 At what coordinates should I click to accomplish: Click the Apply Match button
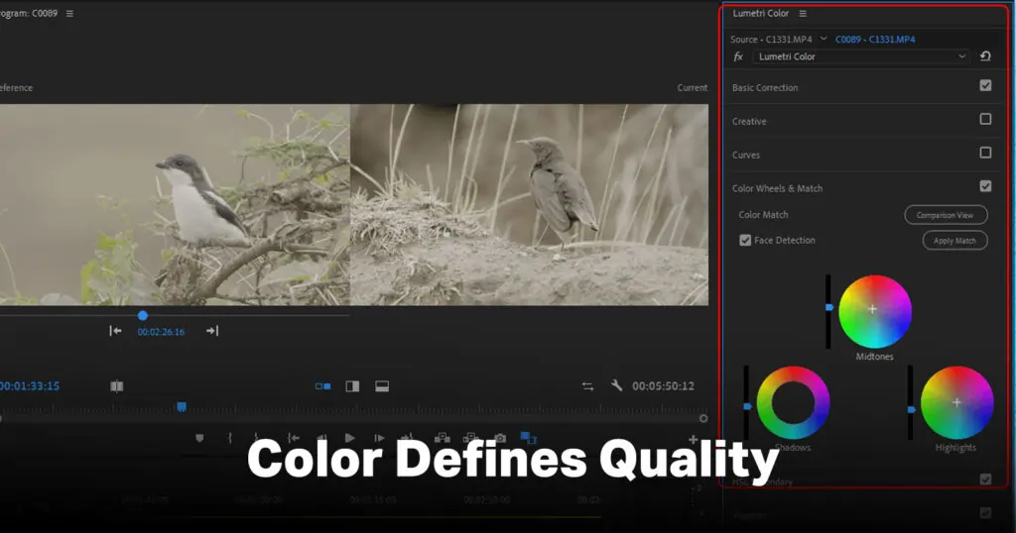click(x=954, y=241)
